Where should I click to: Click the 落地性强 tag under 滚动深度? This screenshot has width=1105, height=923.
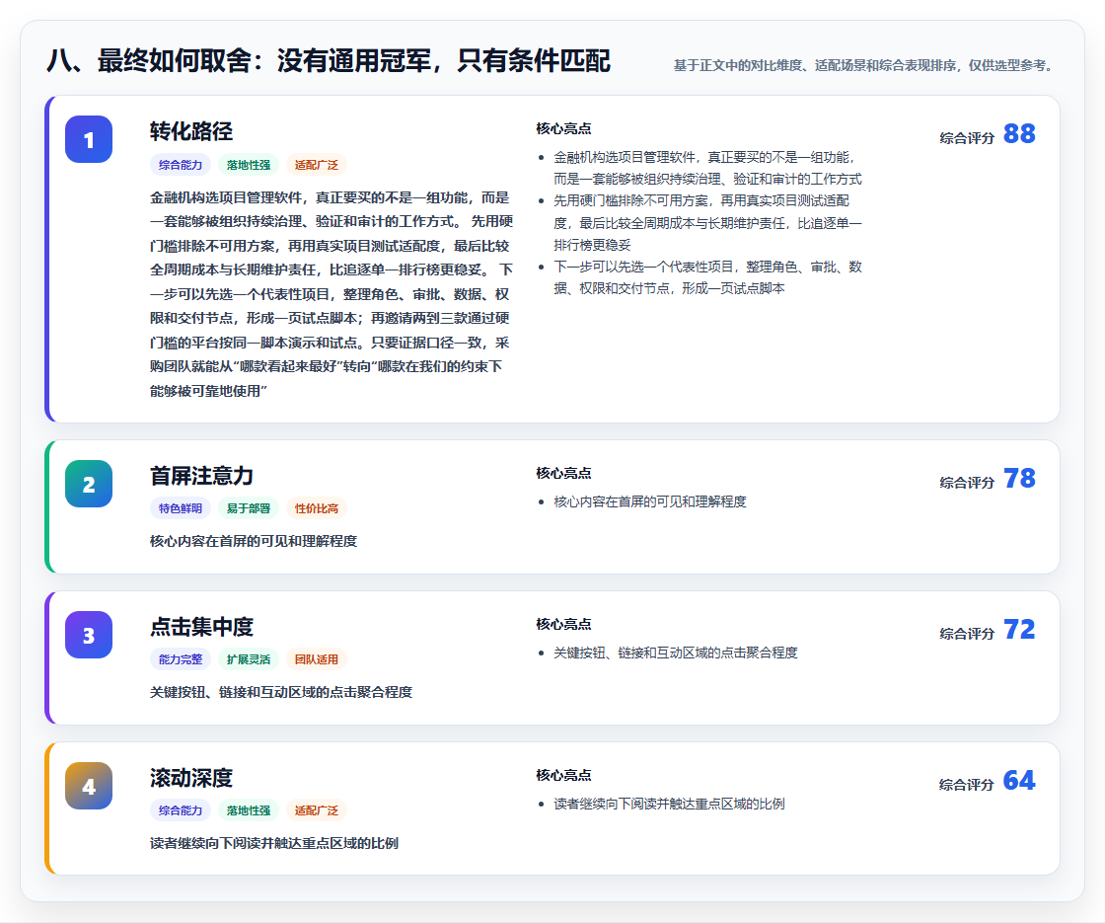[248, 810]
